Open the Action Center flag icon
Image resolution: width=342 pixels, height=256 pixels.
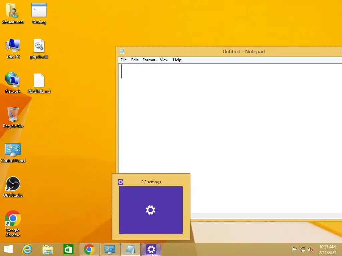click(294, 249)
